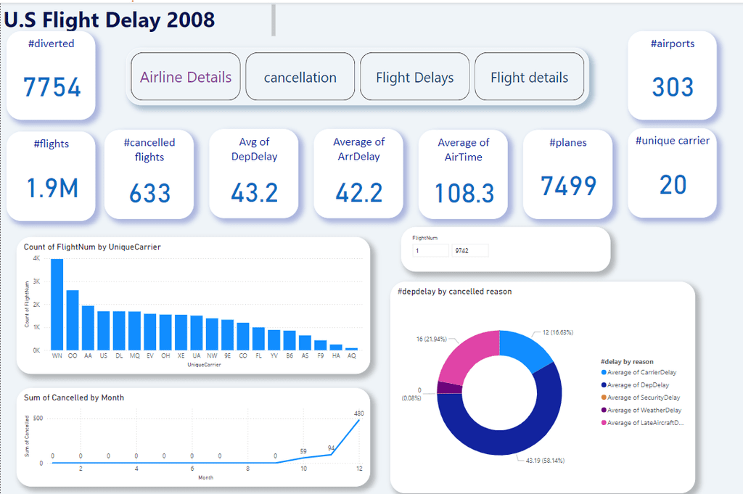Switch to the cancellation page
Viewport: 743px width, 494px height.
300,77
